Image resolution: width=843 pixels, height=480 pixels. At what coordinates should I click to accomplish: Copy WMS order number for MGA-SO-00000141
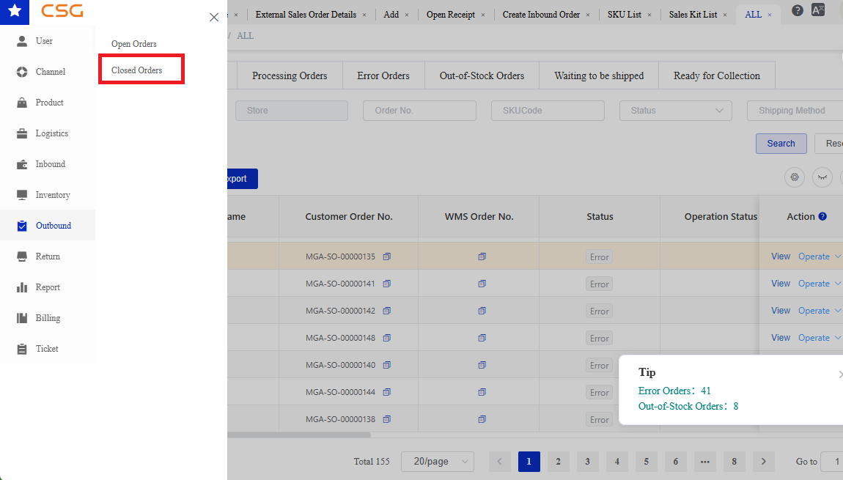coord(482,284)
